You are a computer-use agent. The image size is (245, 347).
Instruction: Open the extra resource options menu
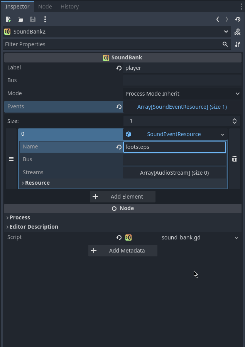coord(45,19)
